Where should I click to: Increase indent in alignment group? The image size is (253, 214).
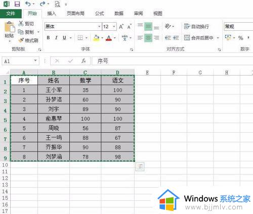pos(176,38)
